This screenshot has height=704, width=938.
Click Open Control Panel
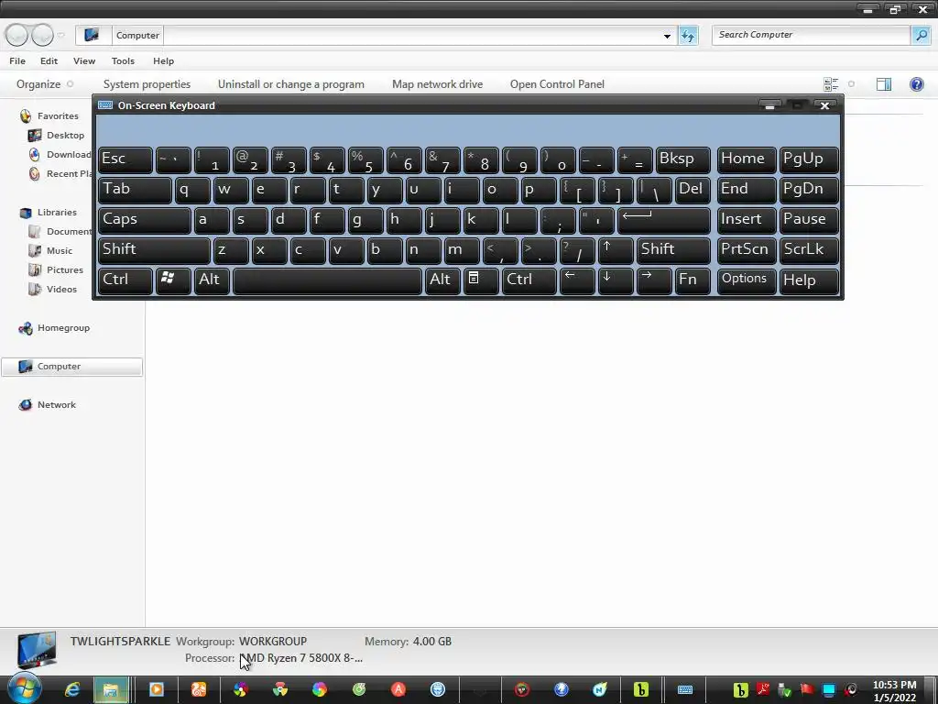coord(557,84)
